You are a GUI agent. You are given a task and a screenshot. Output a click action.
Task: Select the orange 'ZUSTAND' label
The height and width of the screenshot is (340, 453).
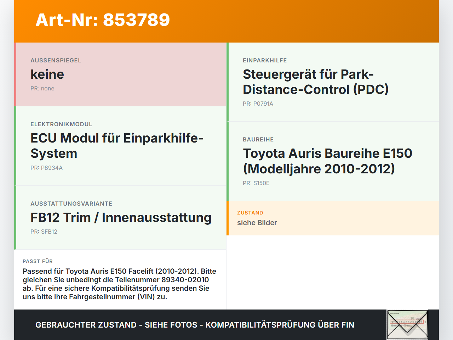pyautogui.click(x=250, y=213)
